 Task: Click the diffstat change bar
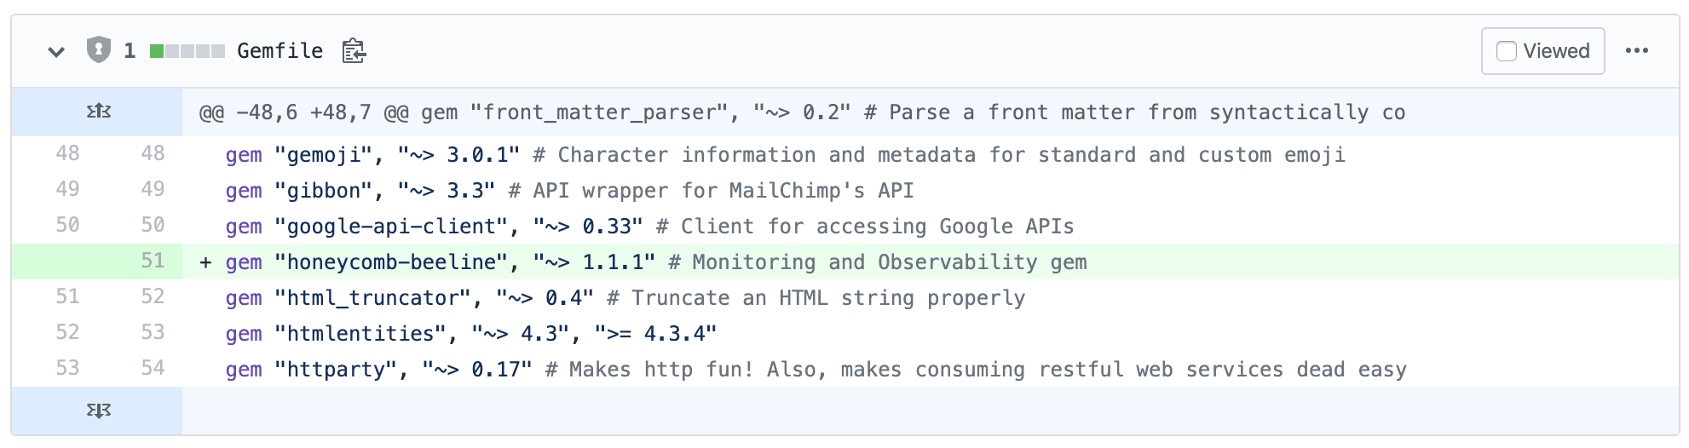(187, 51)
